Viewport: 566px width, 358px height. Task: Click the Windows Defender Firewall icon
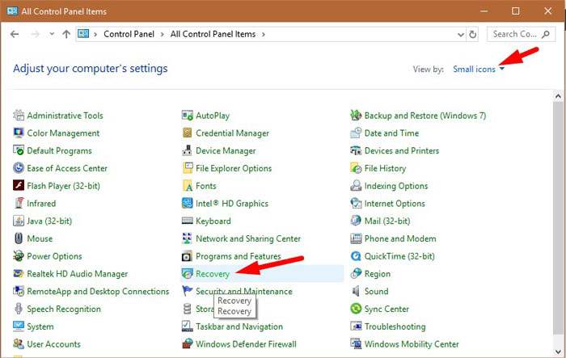[187, 344]
